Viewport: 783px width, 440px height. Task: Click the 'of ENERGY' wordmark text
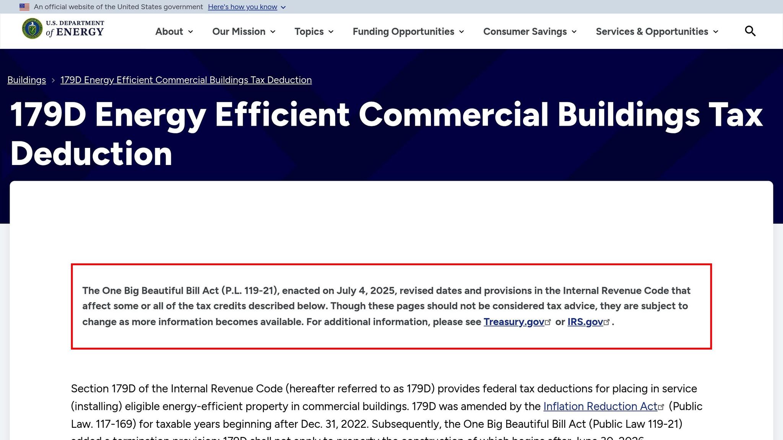point(75,32)
